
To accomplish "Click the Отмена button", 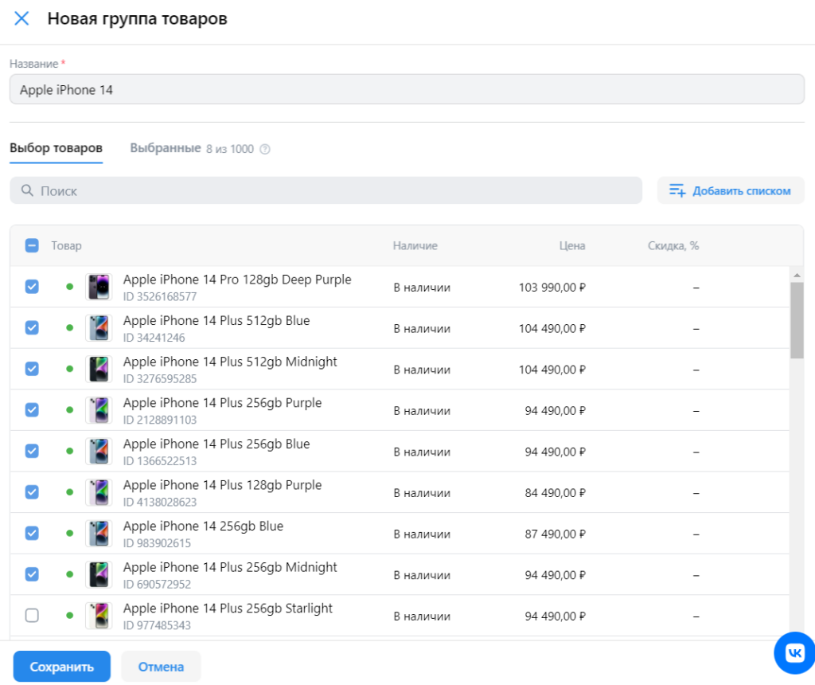I will (161, 666).
